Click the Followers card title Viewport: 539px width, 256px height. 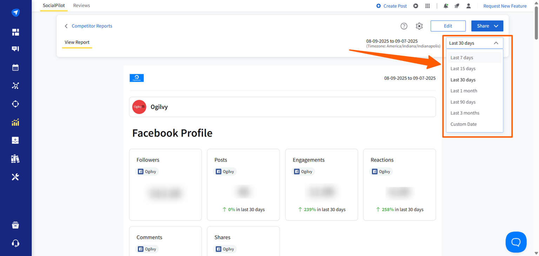[148, 160]
